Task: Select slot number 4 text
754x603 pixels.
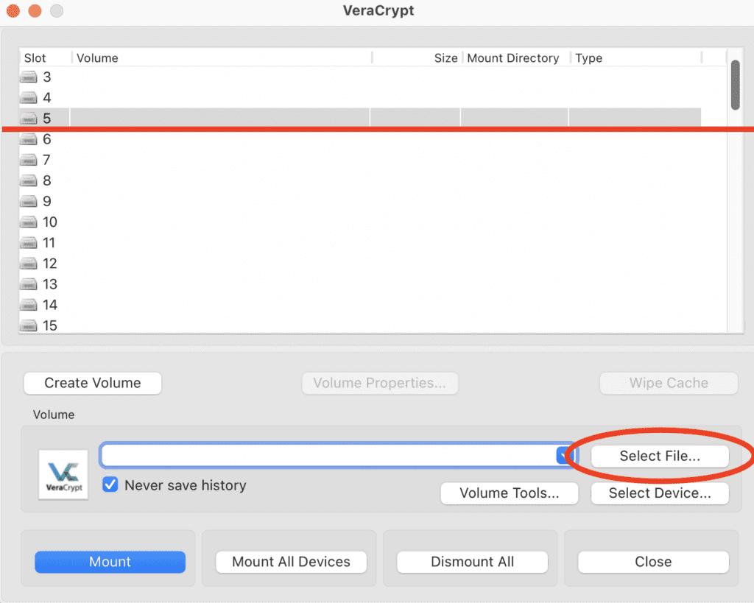Action: (x=46, y=98)
